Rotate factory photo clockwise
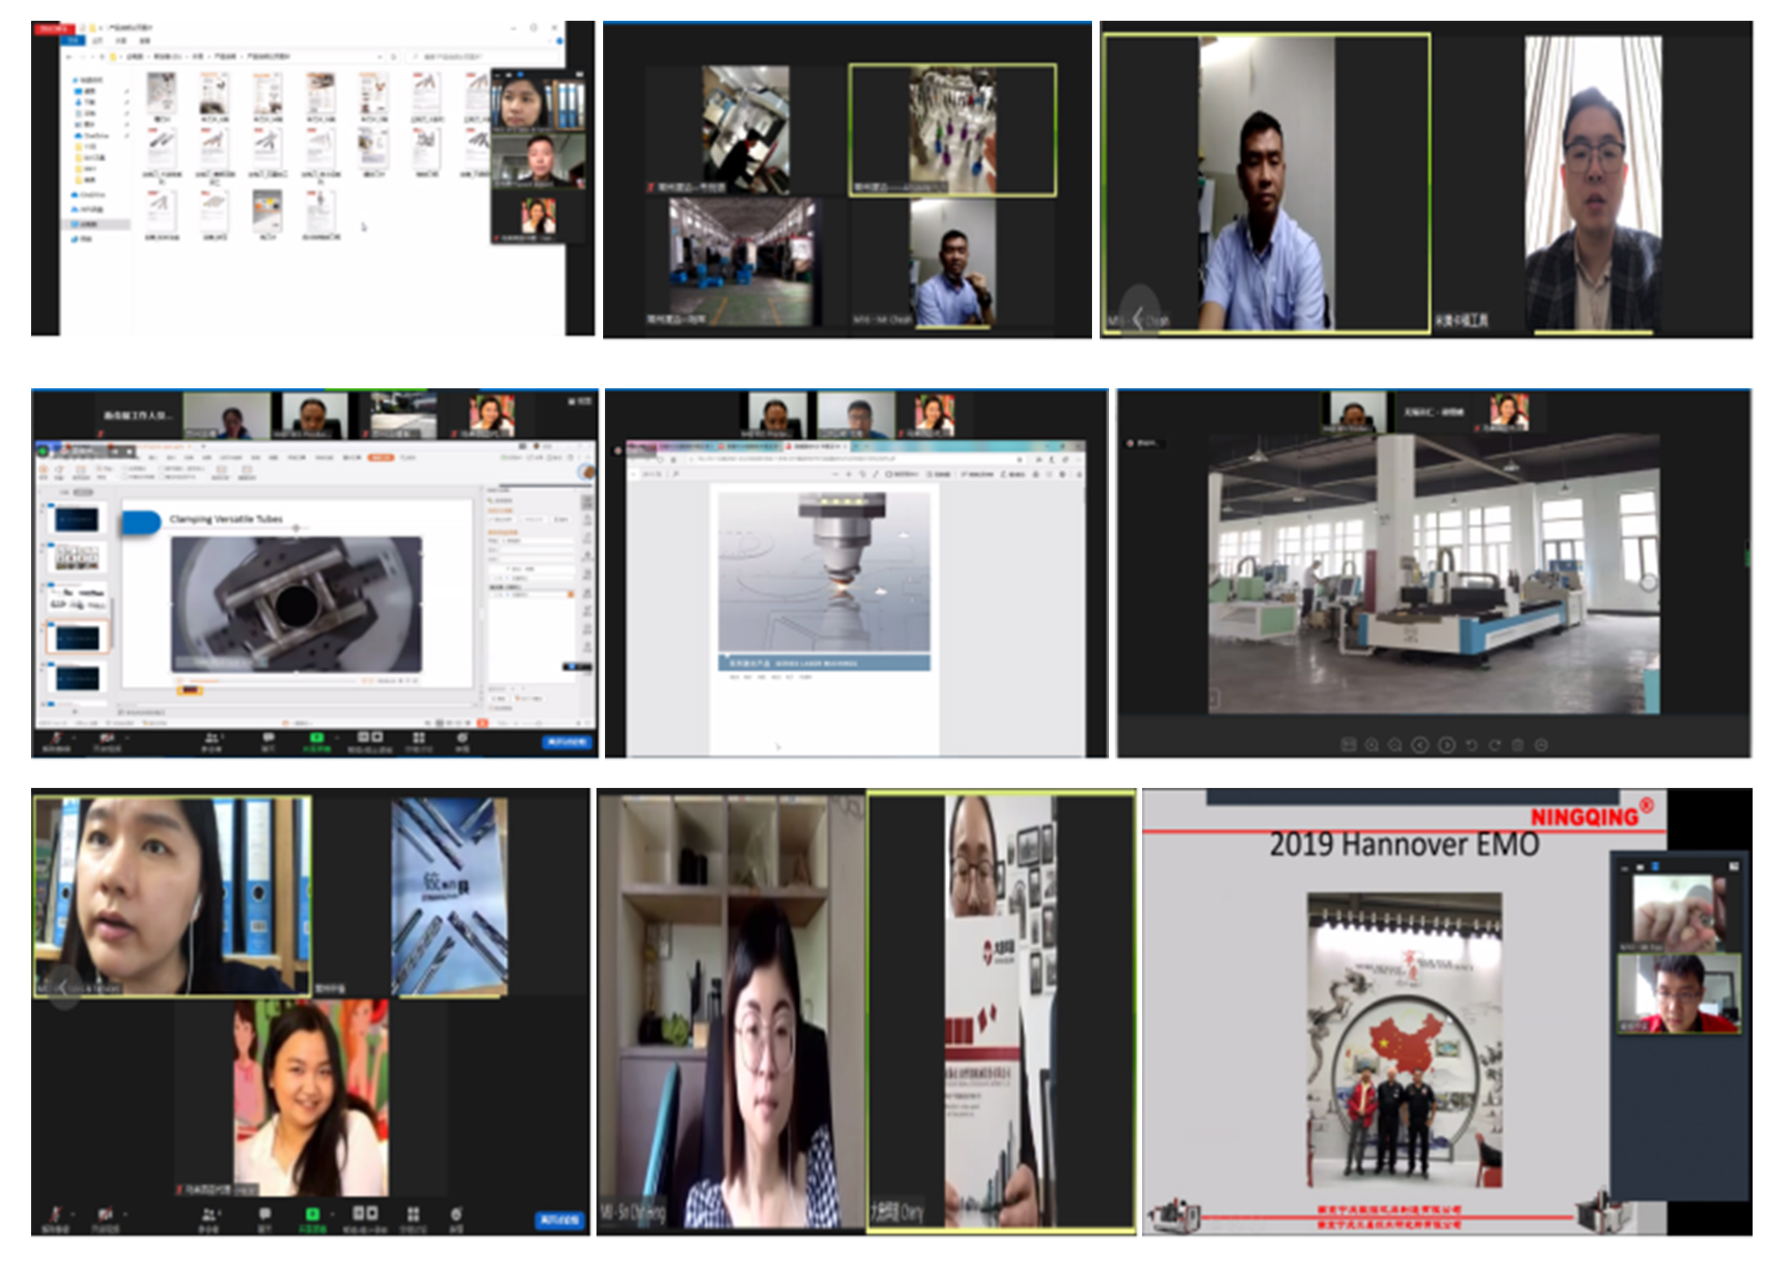The height and width of the screenshot is (1261, 1779). pos(1494,745)
